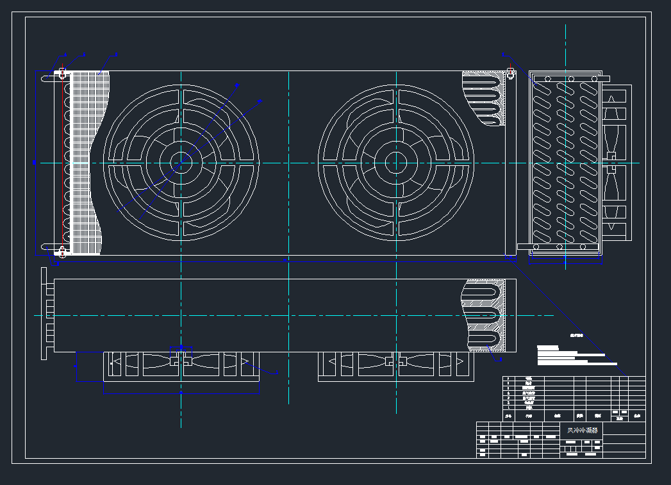Select the blue overall length dimension below front view
The height and width of the screenshot is (485, 671).
[285, 260]
